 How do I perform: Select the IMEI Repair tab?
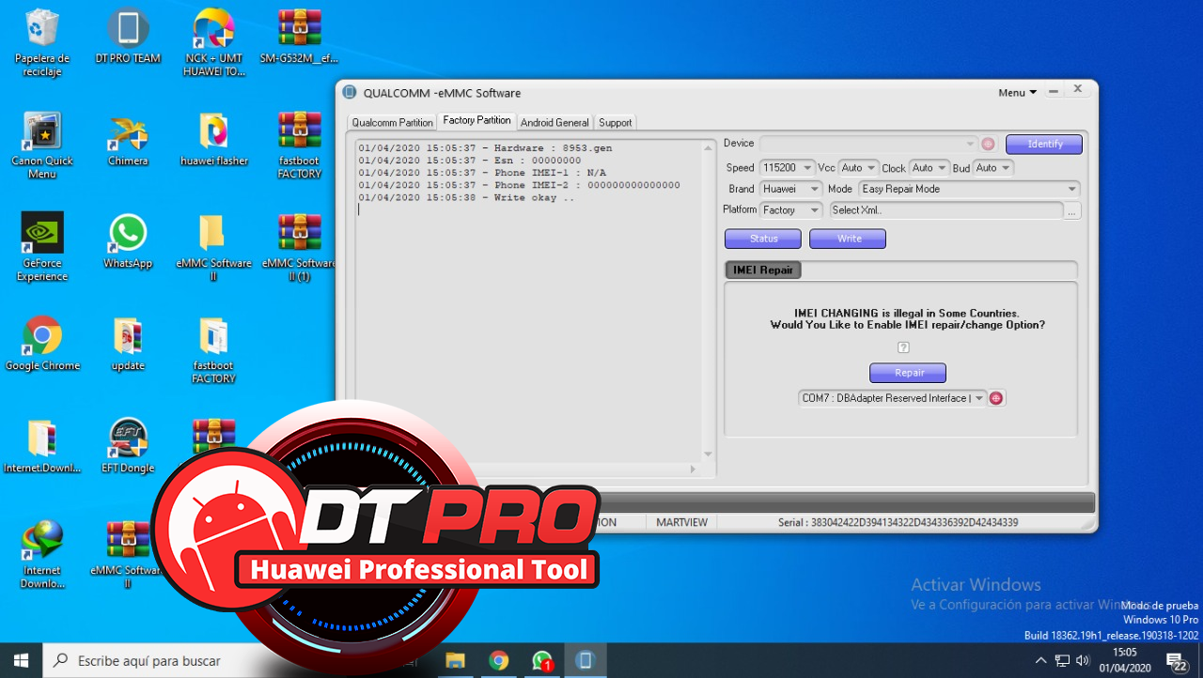[x=763, y=270]
